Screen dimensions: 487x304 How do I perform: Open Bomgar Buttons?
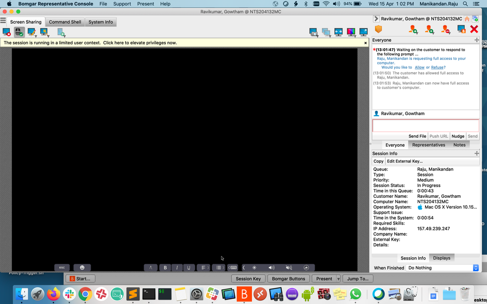pyautogui.click(x=288, y=279)
